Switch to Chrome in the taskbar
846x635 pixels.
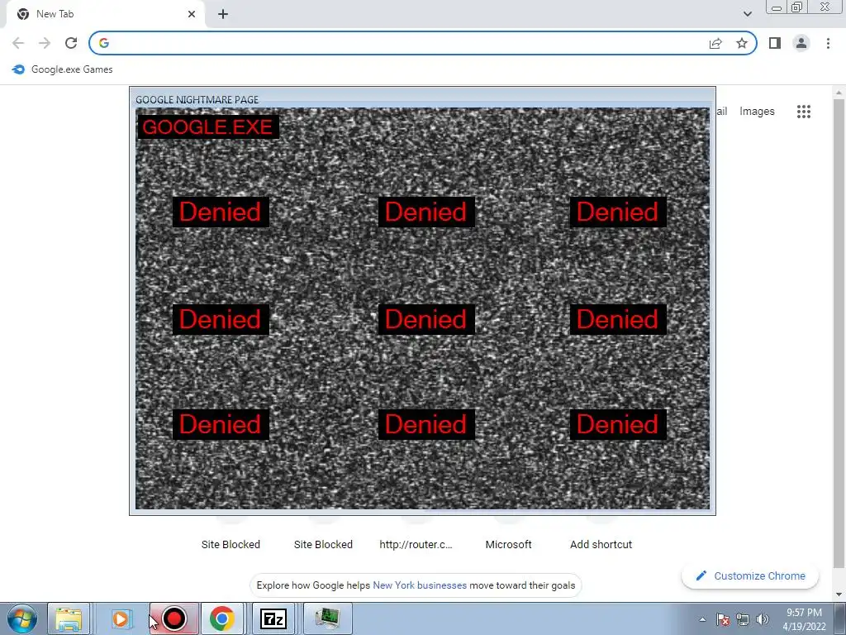[222, 618]
